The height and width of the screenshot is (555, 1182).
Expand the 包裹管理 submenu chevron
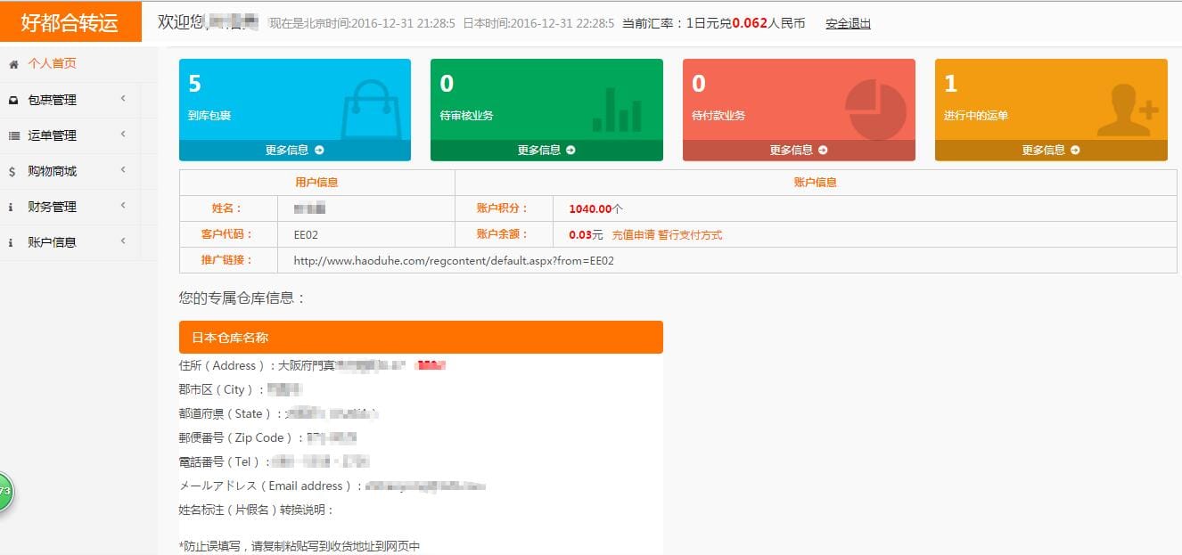pos(123,99)
